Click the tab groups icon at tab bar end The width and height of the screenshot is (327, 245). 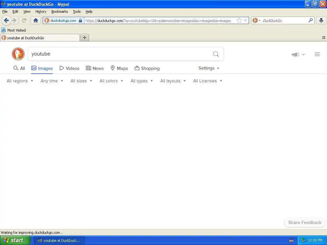324,38
